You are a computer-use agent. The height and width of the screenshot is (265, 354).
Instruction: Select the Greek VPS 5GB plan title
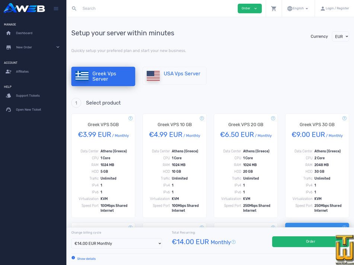pos(103,125)
